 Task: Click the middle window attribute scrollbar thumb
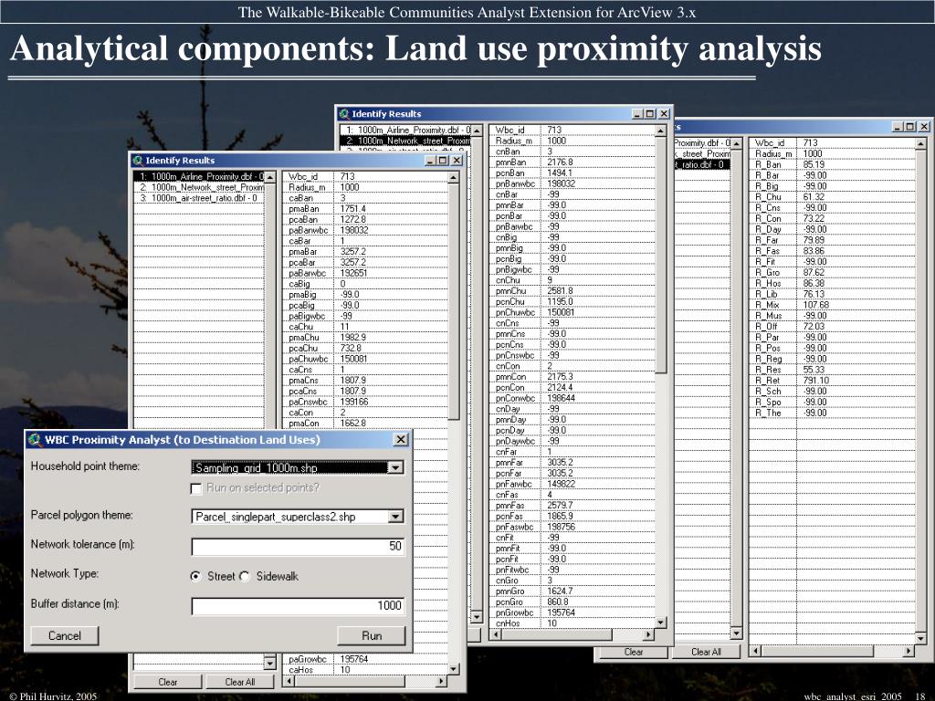point(661,256)
